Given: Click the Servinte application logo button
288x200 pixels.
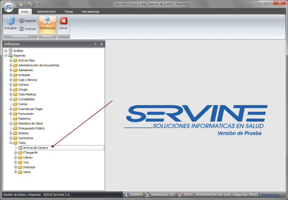Looking at the screenshot, I should [8, 5].
